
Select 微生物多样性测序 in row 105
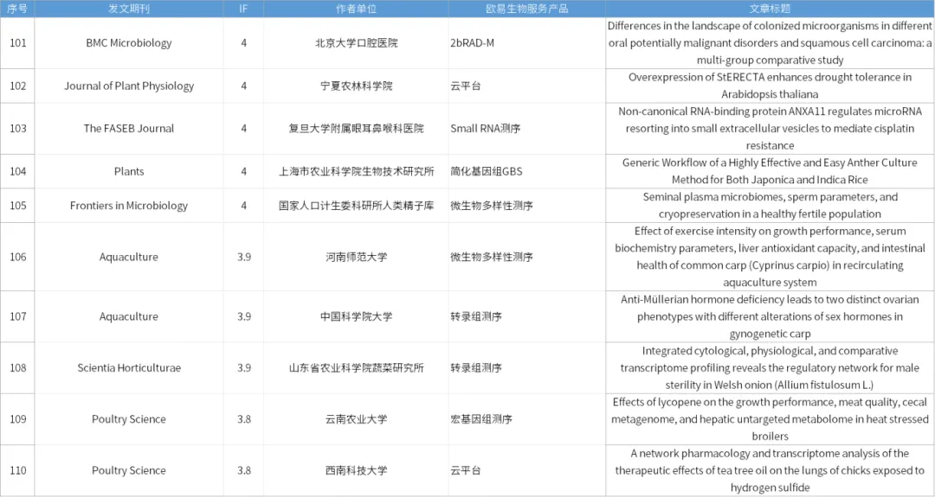[x=526, y=206]
